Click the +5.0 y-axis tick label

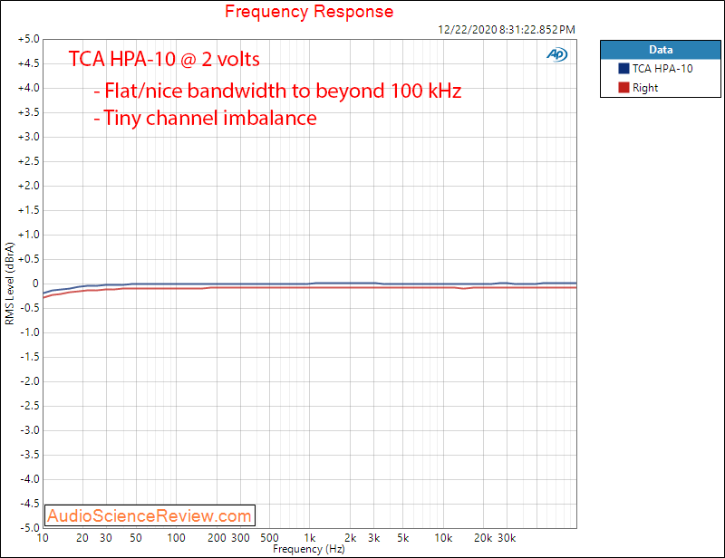[x=29, y=39]
